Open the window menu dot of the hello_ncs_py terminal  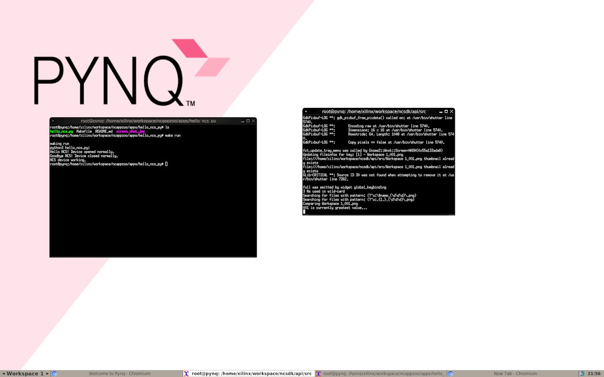coord(53,121)
